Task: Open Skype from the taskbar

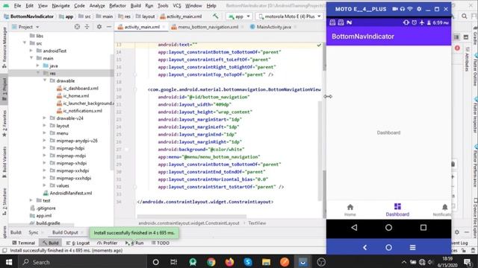Action: [248, 262]
